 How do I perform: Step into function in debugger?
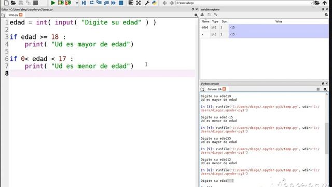[99, 3]
